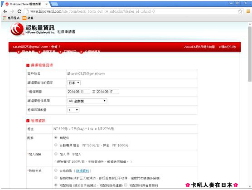
Task: Select the 不加入 insurance radio button
Action: coord(68,154)
